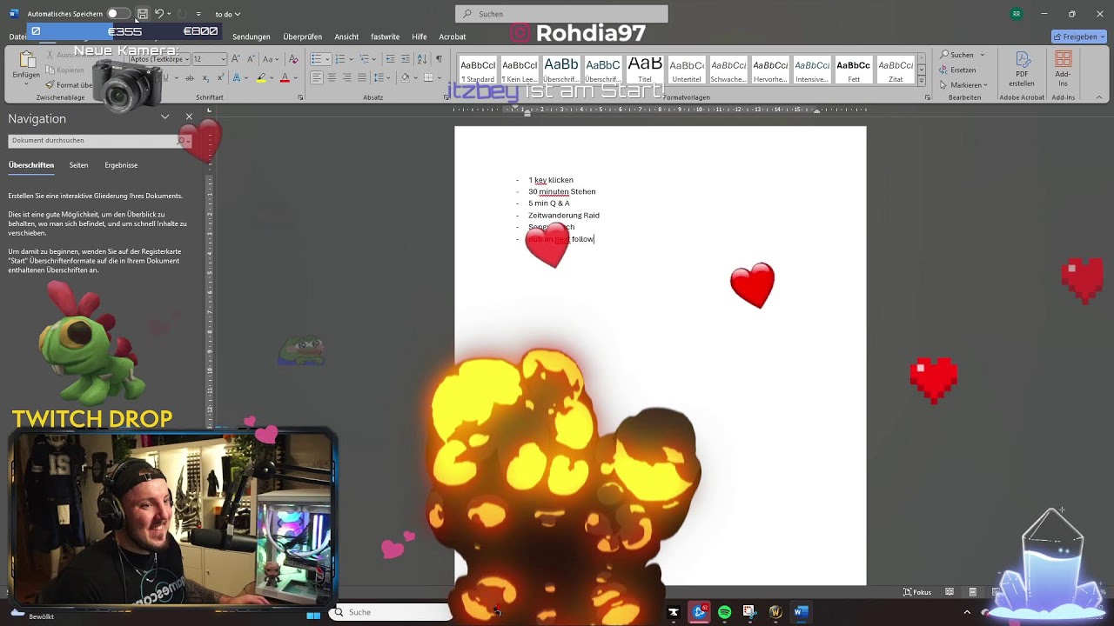Click the shading paint bucket icon
The width and height of the screenshot is (1114, 626).
pos(405,78)
